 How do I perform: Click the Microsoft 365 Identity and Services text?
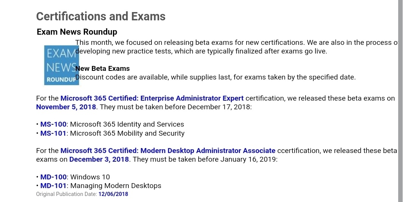pyautogui.click(x=127, y=124)
